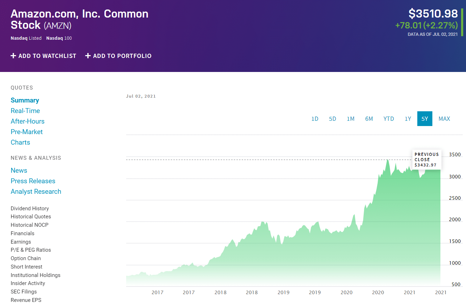The image size is (466, 304).
Task: Click the Amazon.com, Inc. Common Stock heading
Action: [x=80, y=19]
